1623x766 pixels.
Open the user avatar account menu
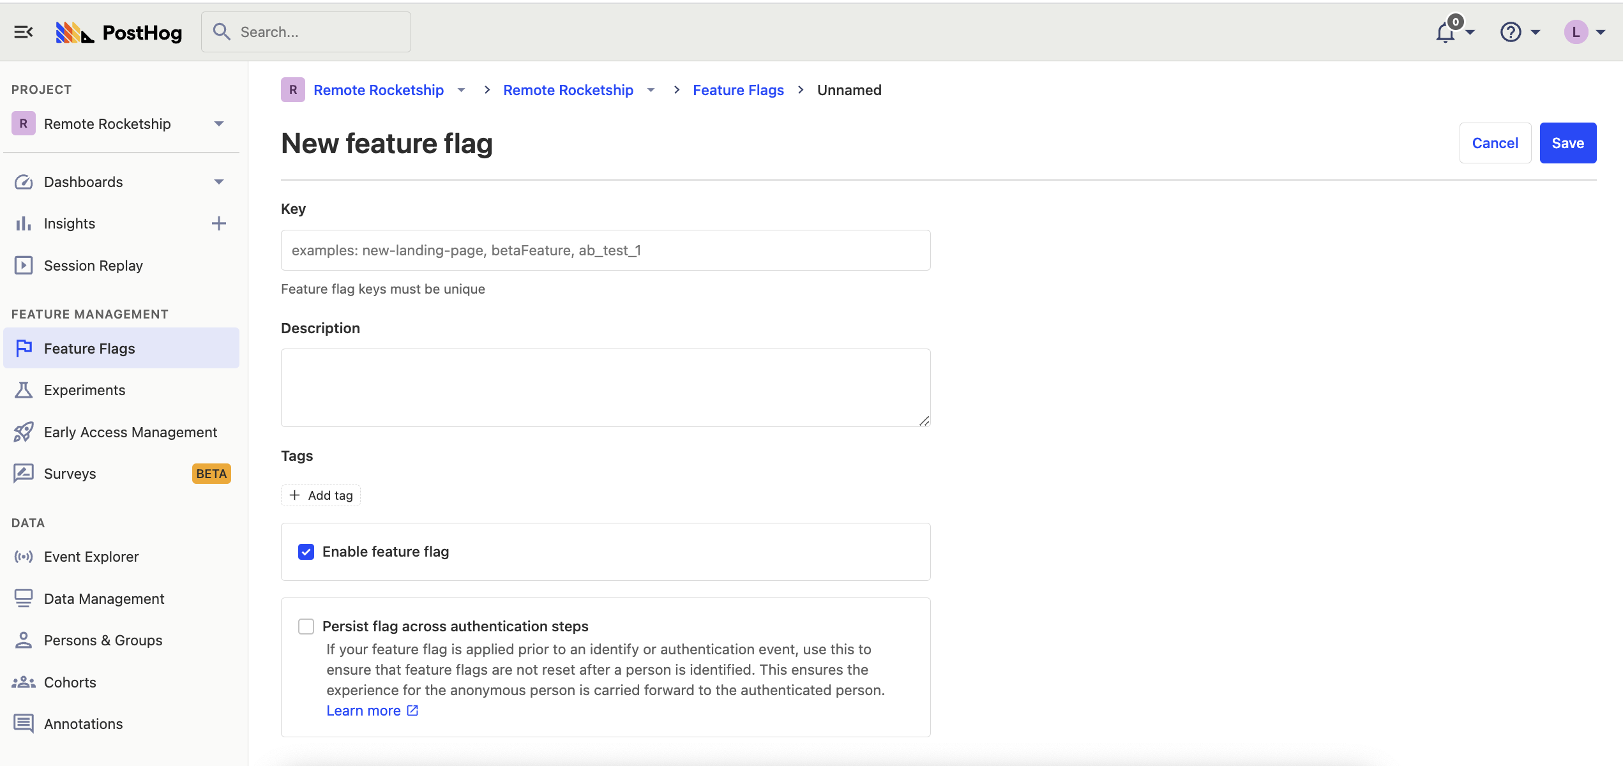(1576, 32)
